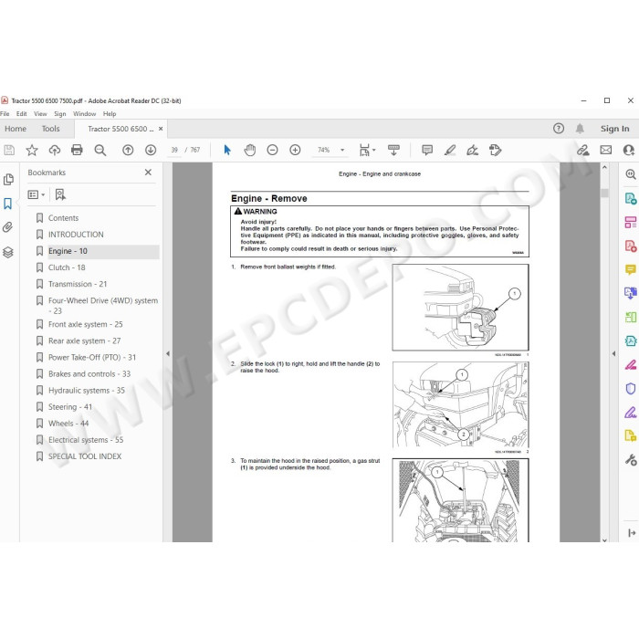
Task: Open Power Take-Off (PTO) - 31 bookmark
Action: (92, 358)
